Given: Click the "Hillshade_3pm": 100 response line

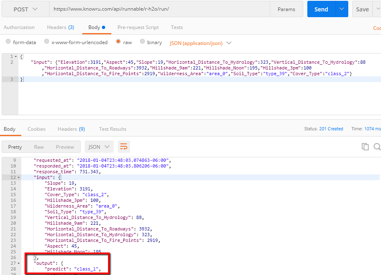Looking at the screenshot, I should click(x=73, y=200).
